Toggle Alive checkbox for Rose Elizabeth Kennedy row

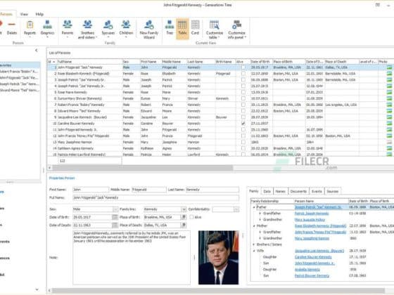pyautogui.click(x=243, y=74)
